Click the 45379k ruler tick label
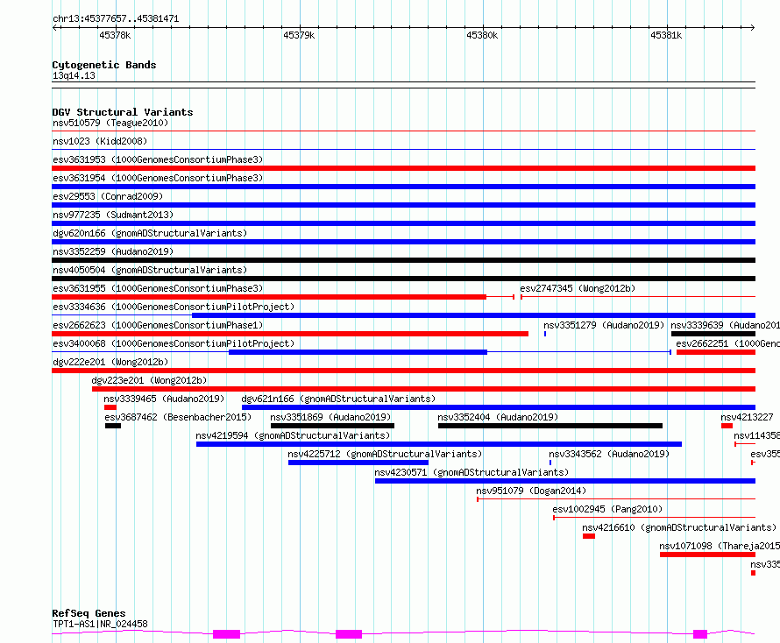This screenshot has width=780, height=643. (299, 35)
